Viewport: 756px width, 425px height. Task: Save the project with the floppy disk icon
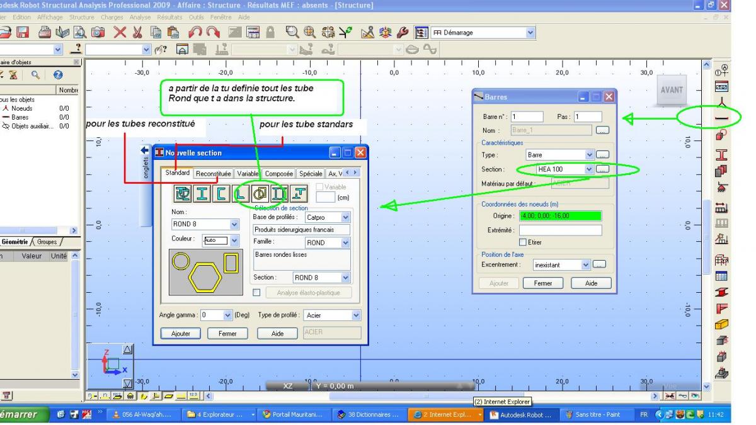[23, 33]
